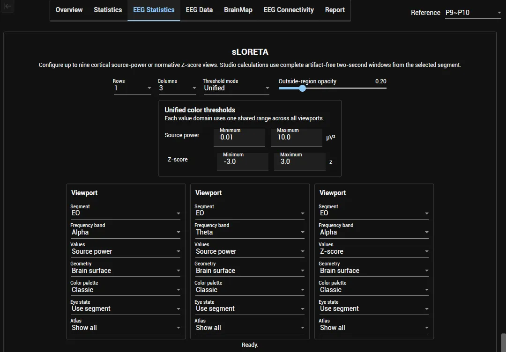Open the Statistics tab

pyautogui.click(x=108, y=10)
